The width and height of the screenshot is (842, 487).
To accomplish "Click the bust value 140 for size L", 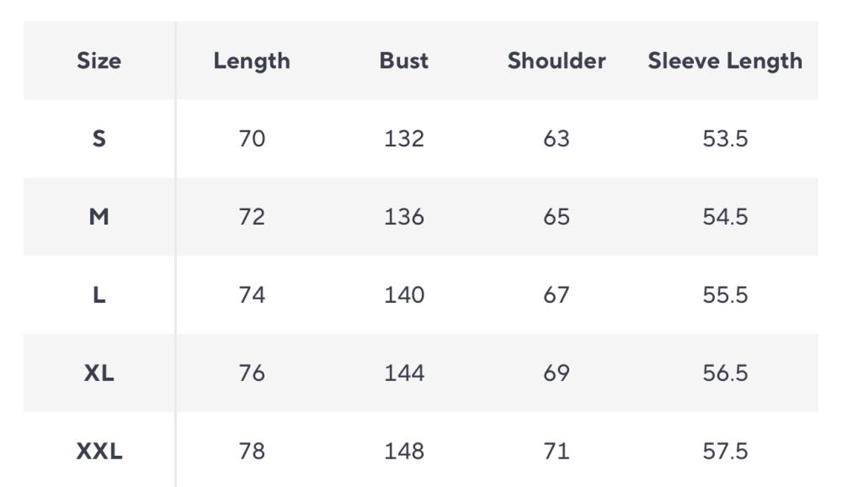I will pyautogui.click(x=404, y=295).
